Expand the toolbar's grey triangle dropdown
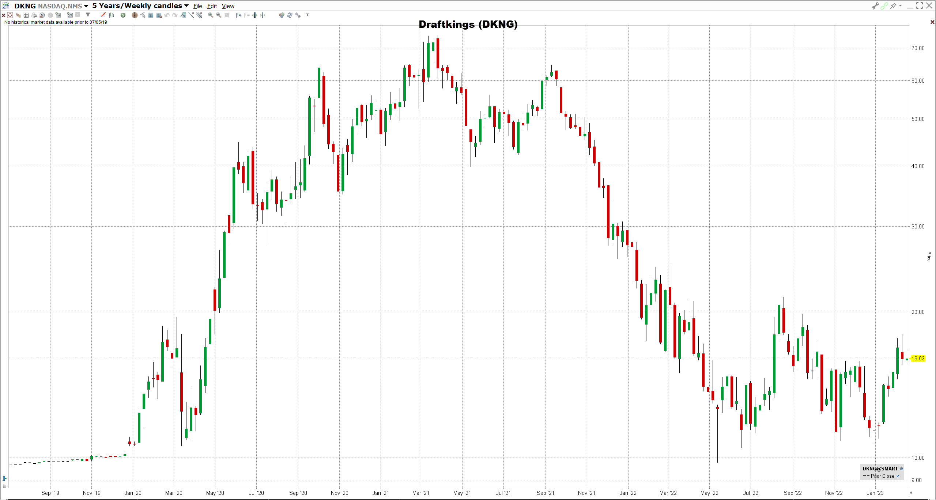 pos(88,15)
